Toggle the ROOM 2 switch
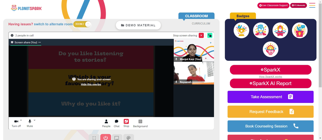This screenshot has height=140, width=322. click(82, 24)
